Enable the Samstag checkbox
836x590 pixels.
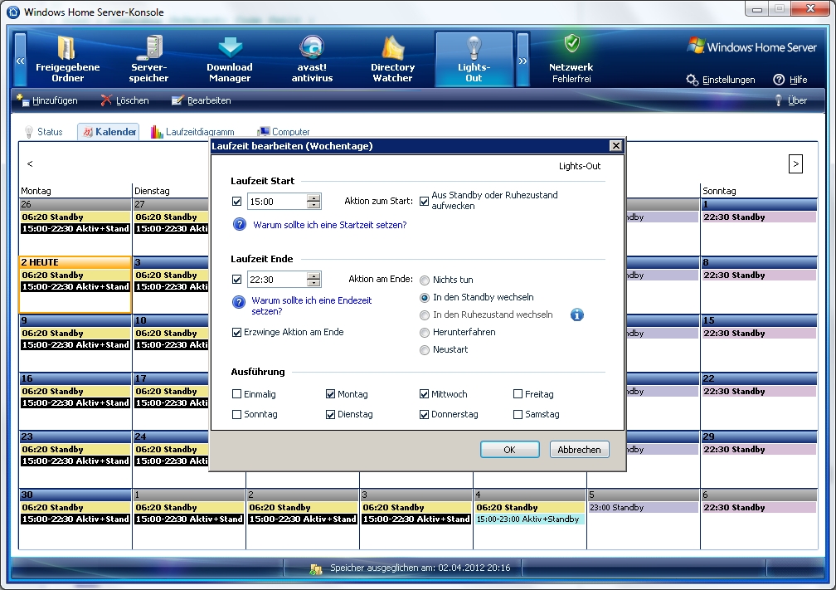pyautogui.click(x=518, y=415)
